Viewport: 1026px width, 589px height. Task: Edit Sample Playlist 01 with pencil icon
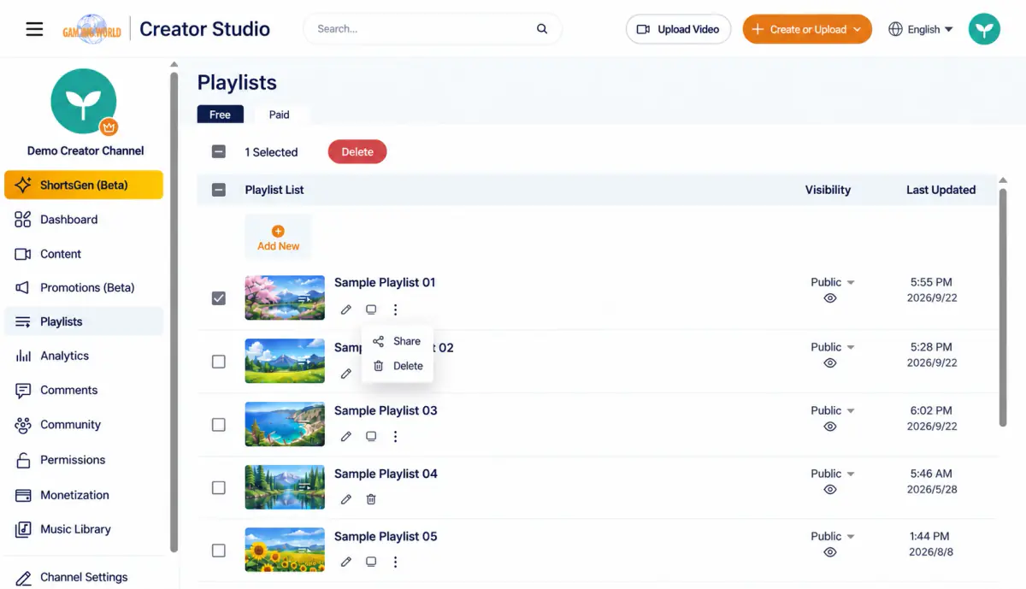[x=346, y=309]
